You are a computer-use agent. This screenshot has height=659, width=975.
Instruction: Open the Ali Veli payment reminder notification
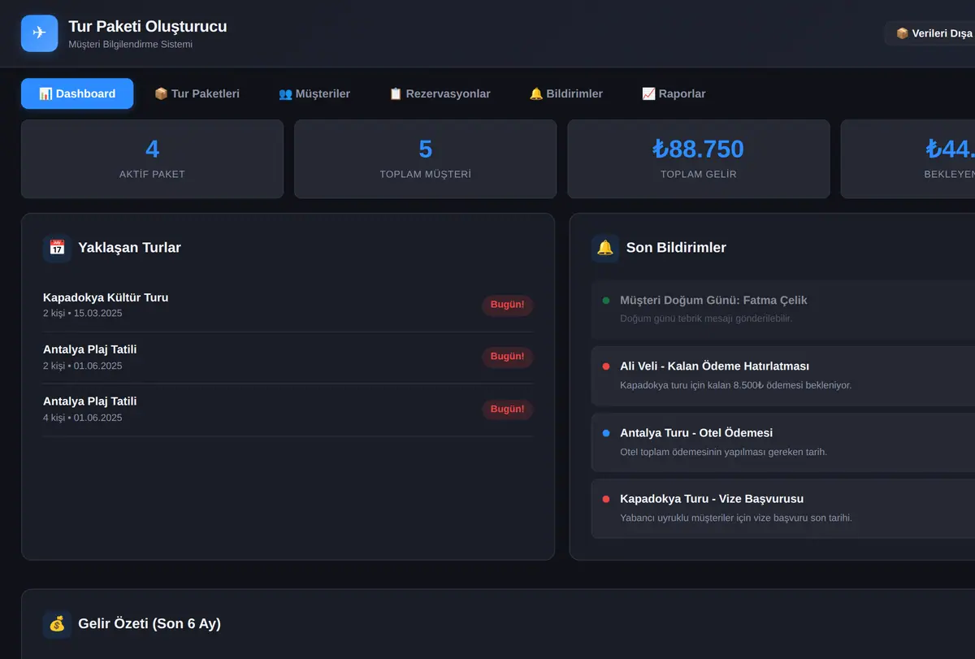[x=783, y=375]
